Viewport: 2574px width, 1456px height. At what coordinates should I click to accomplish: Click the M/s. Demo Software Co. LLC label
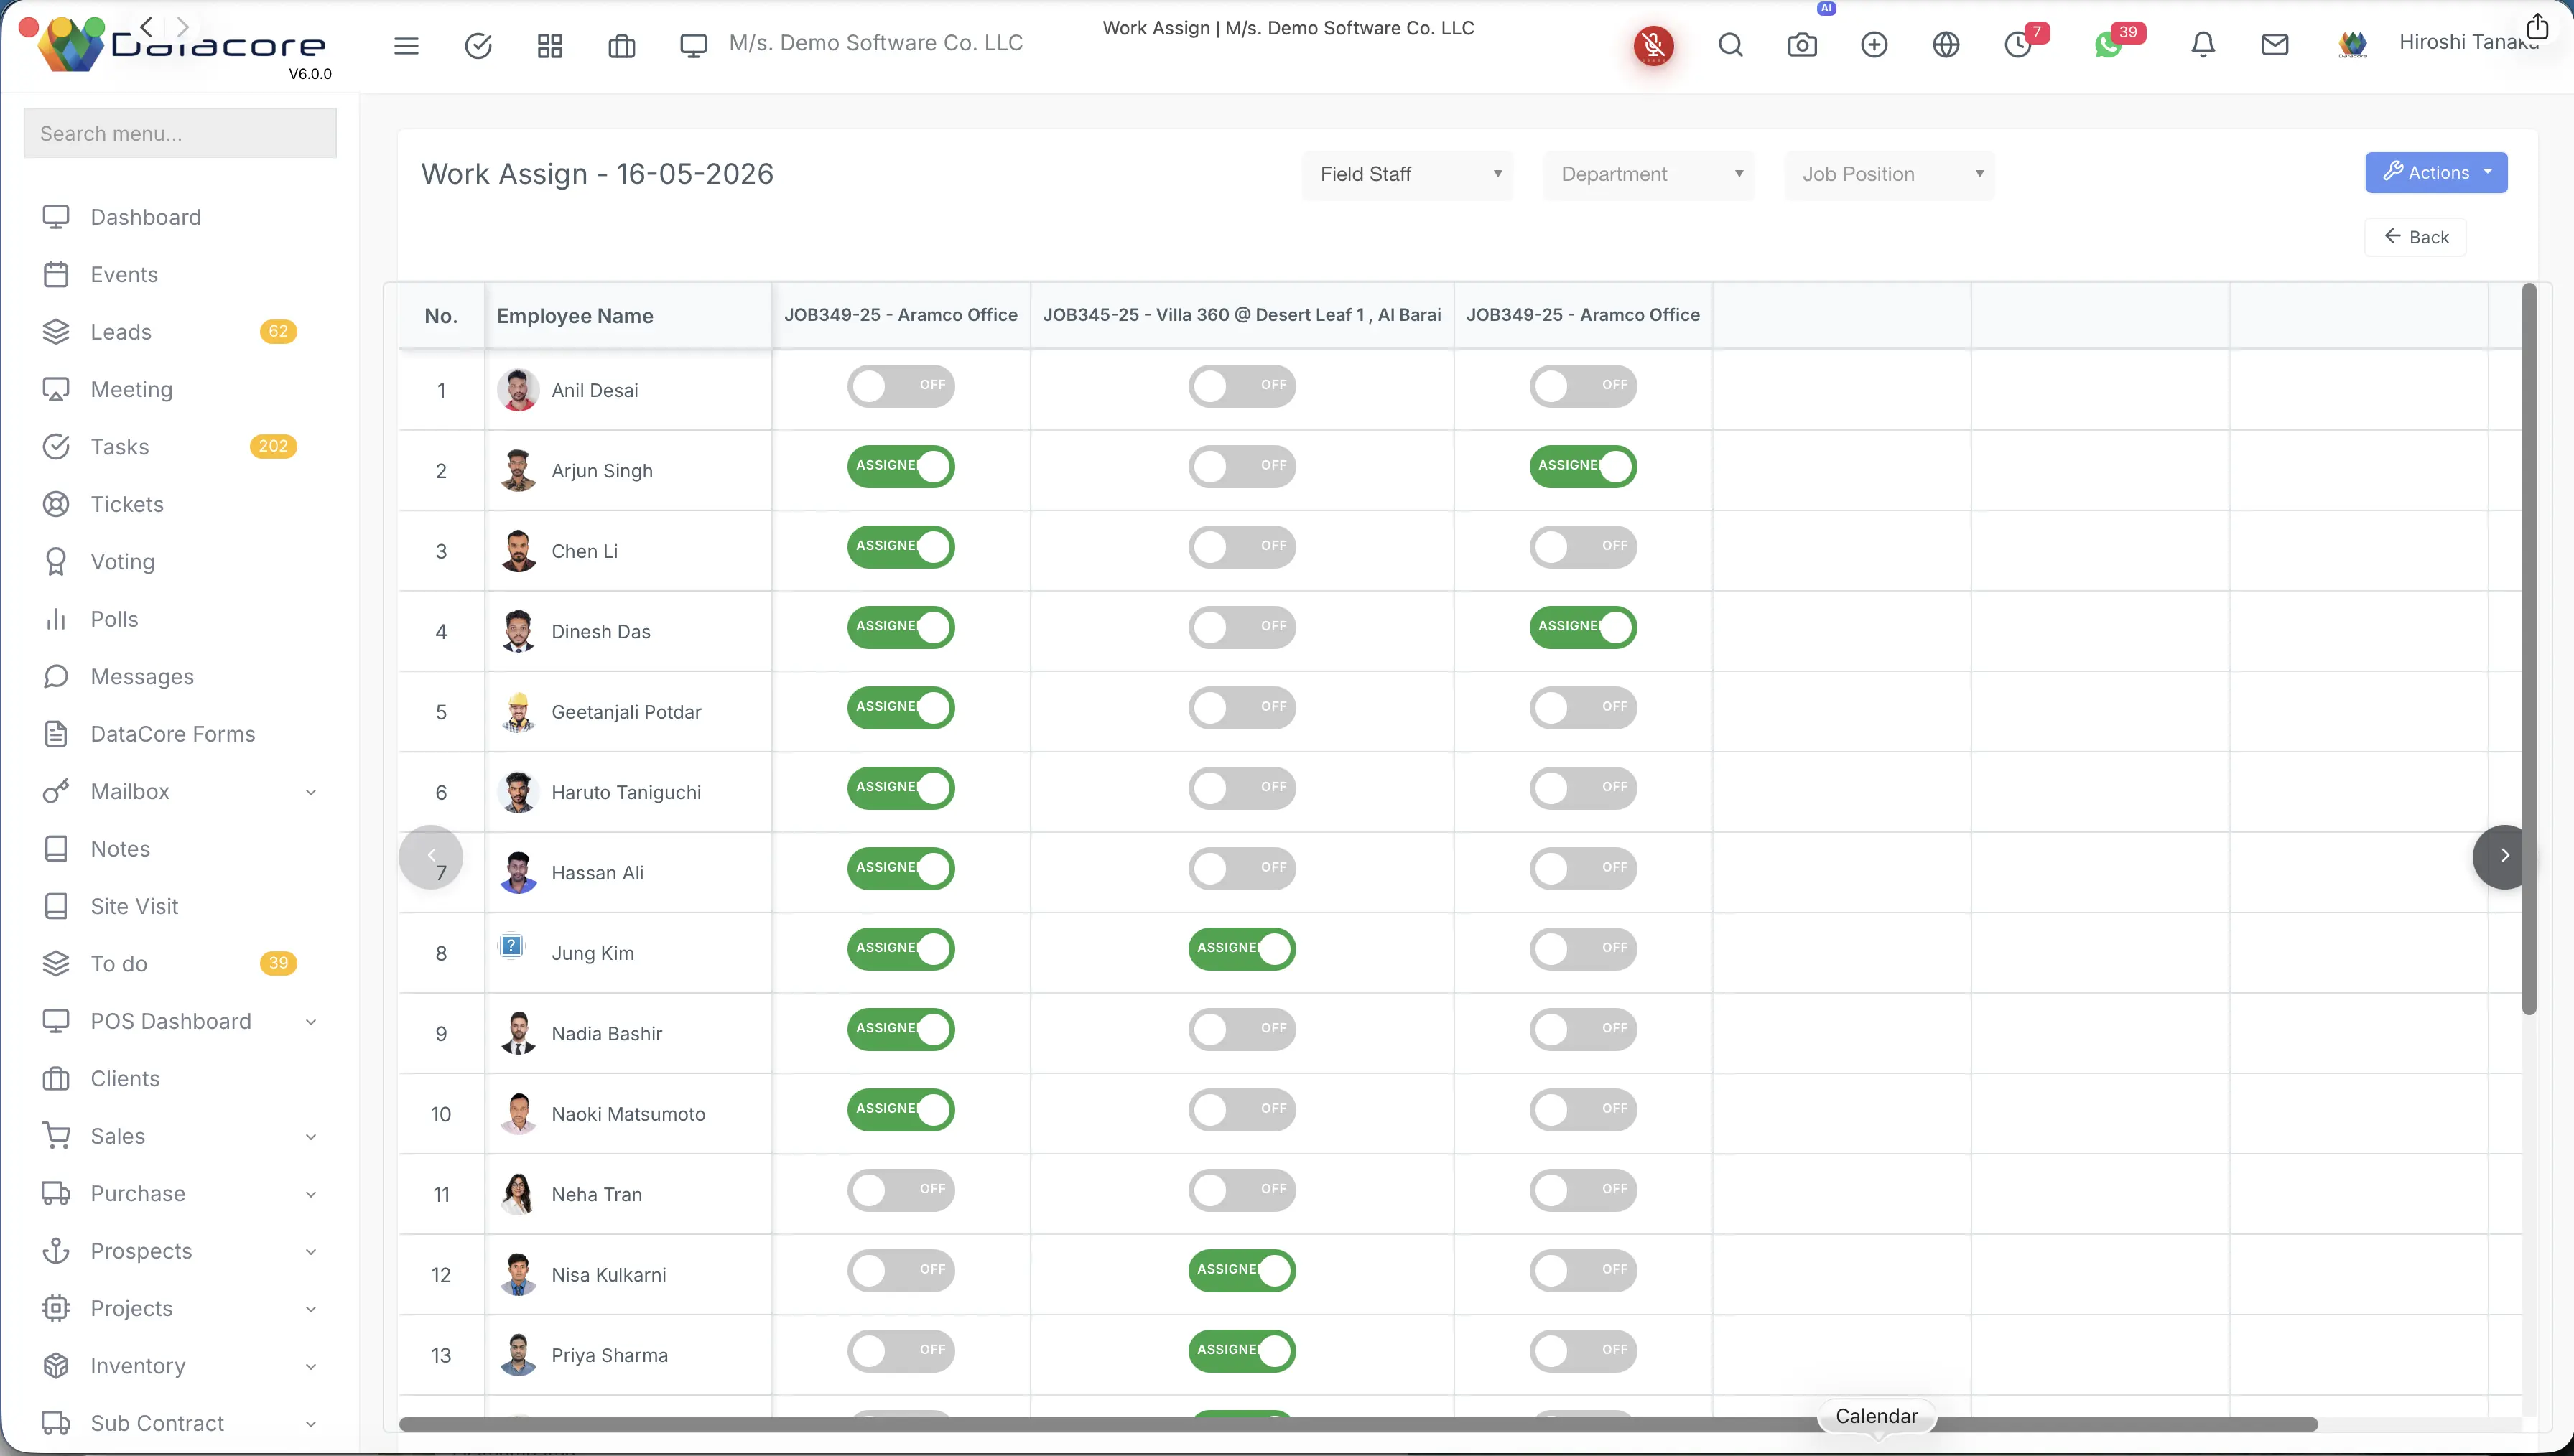pos(876,43)
